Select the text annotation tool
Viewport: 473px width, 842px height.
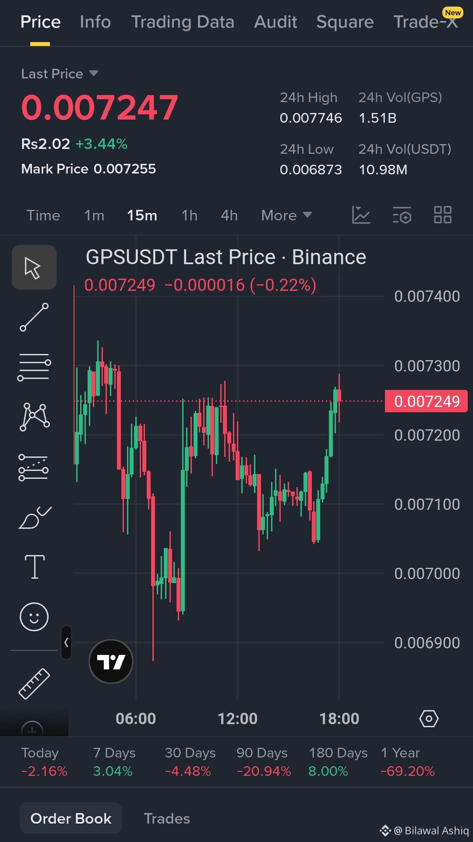pos(35,567)
